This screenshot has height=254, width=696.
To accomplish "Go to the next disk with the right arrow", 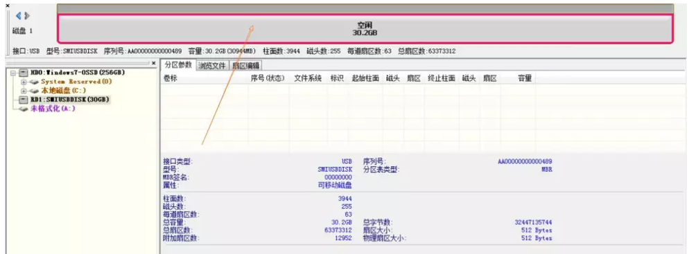I will [x=27, y=15].
